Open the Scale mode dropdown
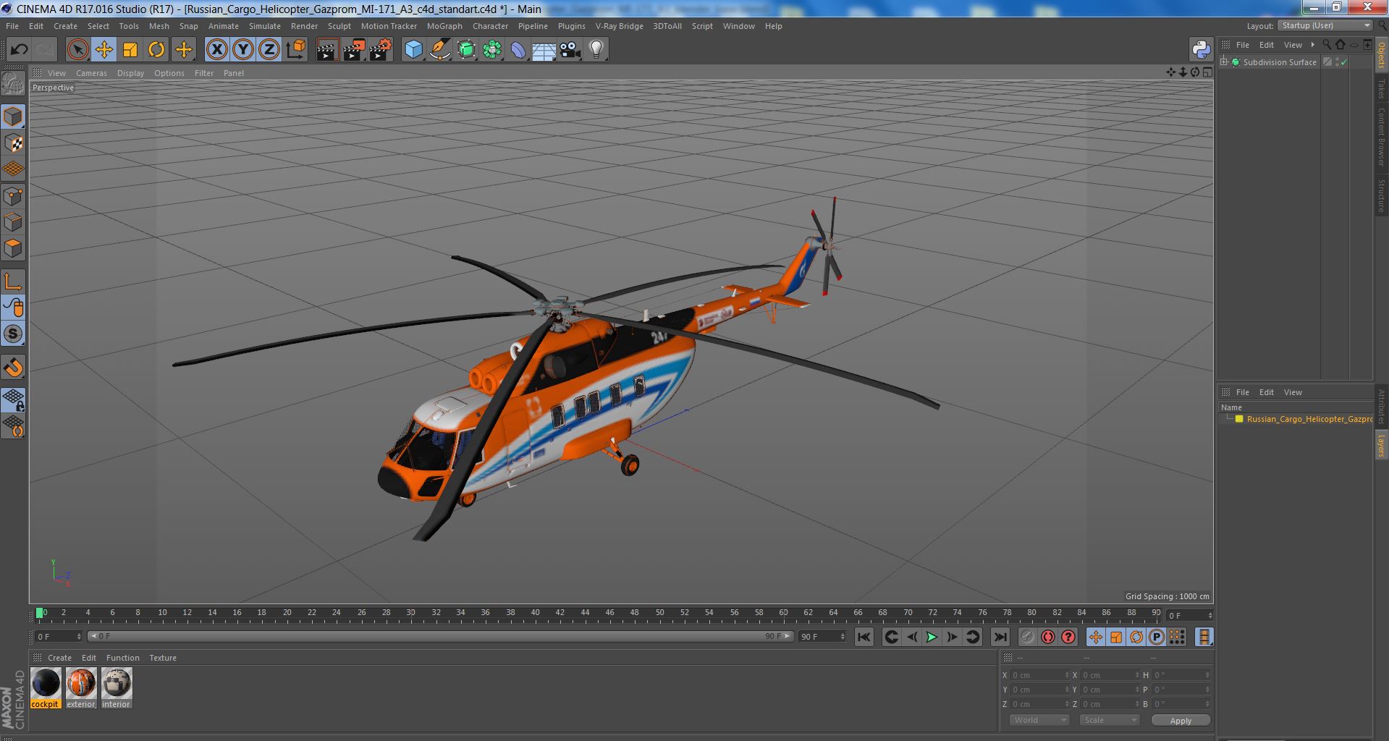The image size is (1389, 741). click(x=1109, y=720)
